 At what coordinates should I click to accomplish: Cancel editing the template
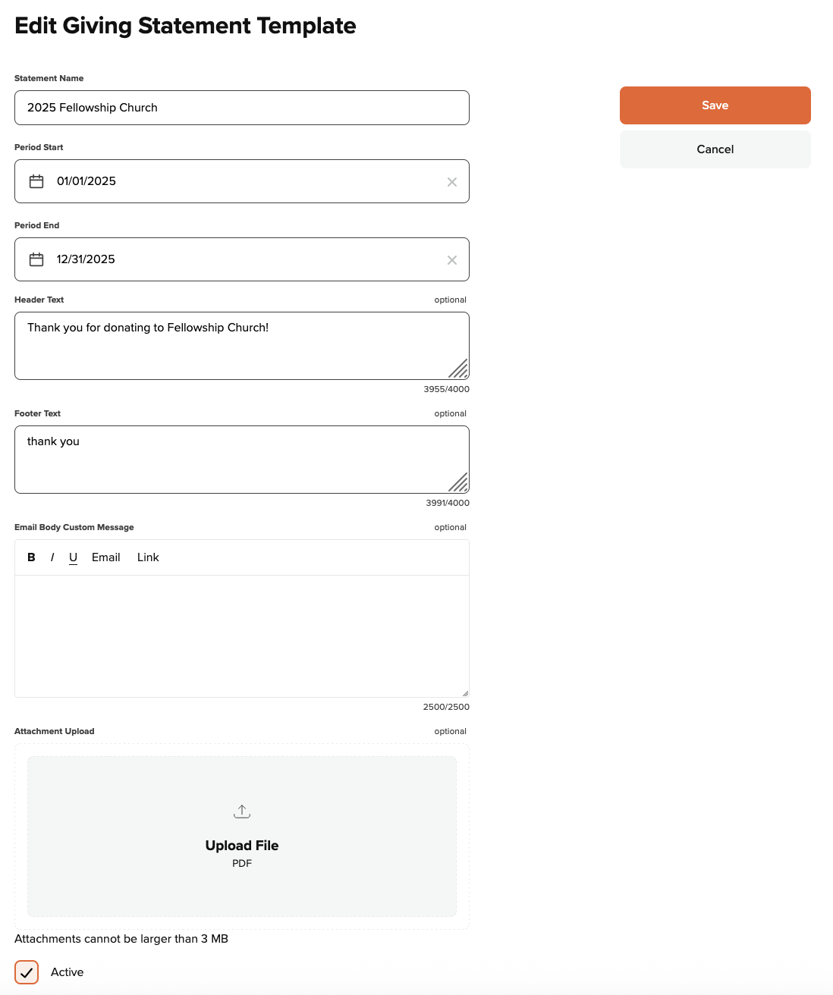pos(715,149)
